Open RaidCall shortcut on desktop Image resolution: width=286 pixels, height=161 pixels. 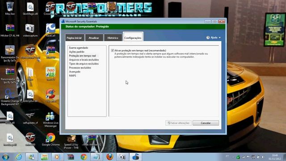[x=50, y=30]
